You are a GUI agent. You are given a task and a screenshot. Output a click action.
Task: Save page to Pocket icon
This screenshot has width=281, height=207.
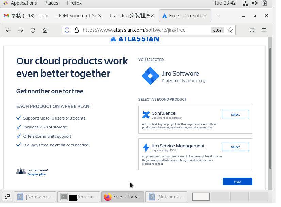point(252,30)
